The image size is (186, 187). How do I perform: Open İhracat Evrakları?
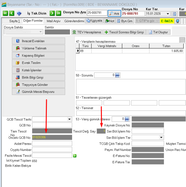coord(38,41)
